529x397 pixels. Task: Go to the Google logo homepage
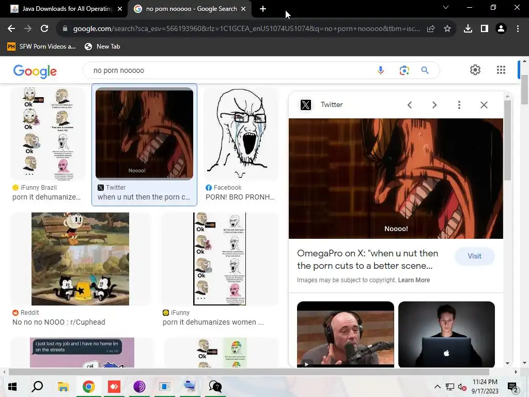(35, 71)
